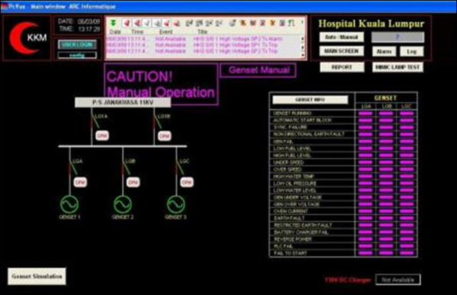The width and height of the screenshot is (457, 295).
Task: Toggle the LG1A incomer breaker OPN indicator
Action: tap(102, 136)
